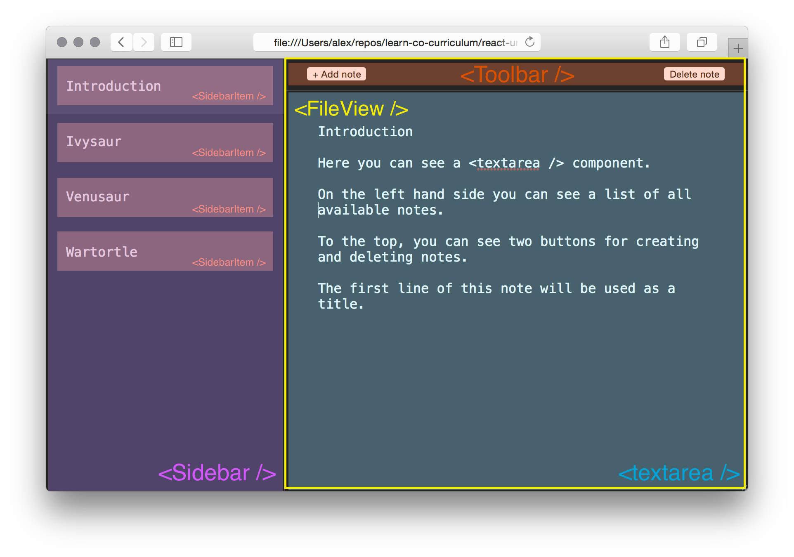The height and width of the screenshot is (557, 794).
Task: Click the rightmost zoom window dot
Action: coord(95,42)
